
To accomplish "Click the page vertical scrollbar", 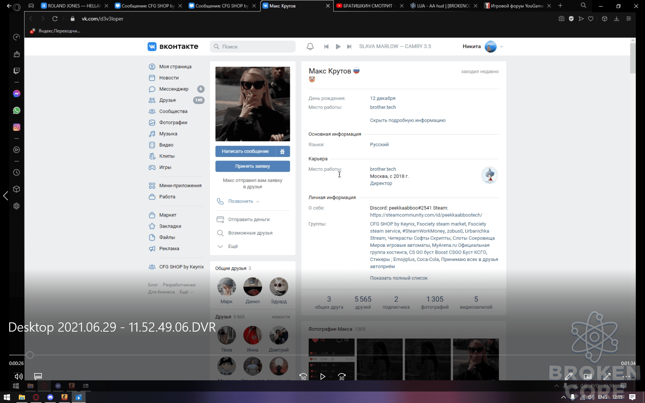I will pyautogui.click(x=633, y=58).
